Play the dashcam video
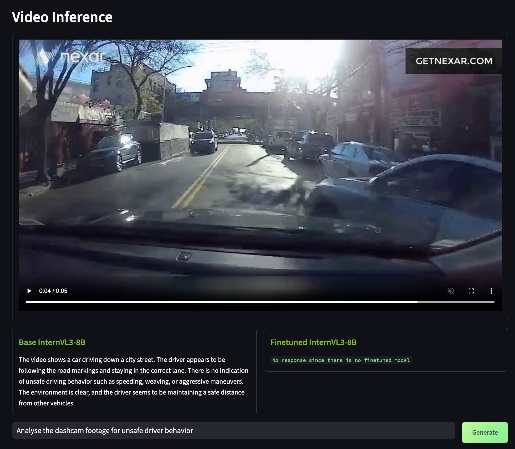Image resolution: width=515 pixels, height=449 pixels. (x=29, y=291)
